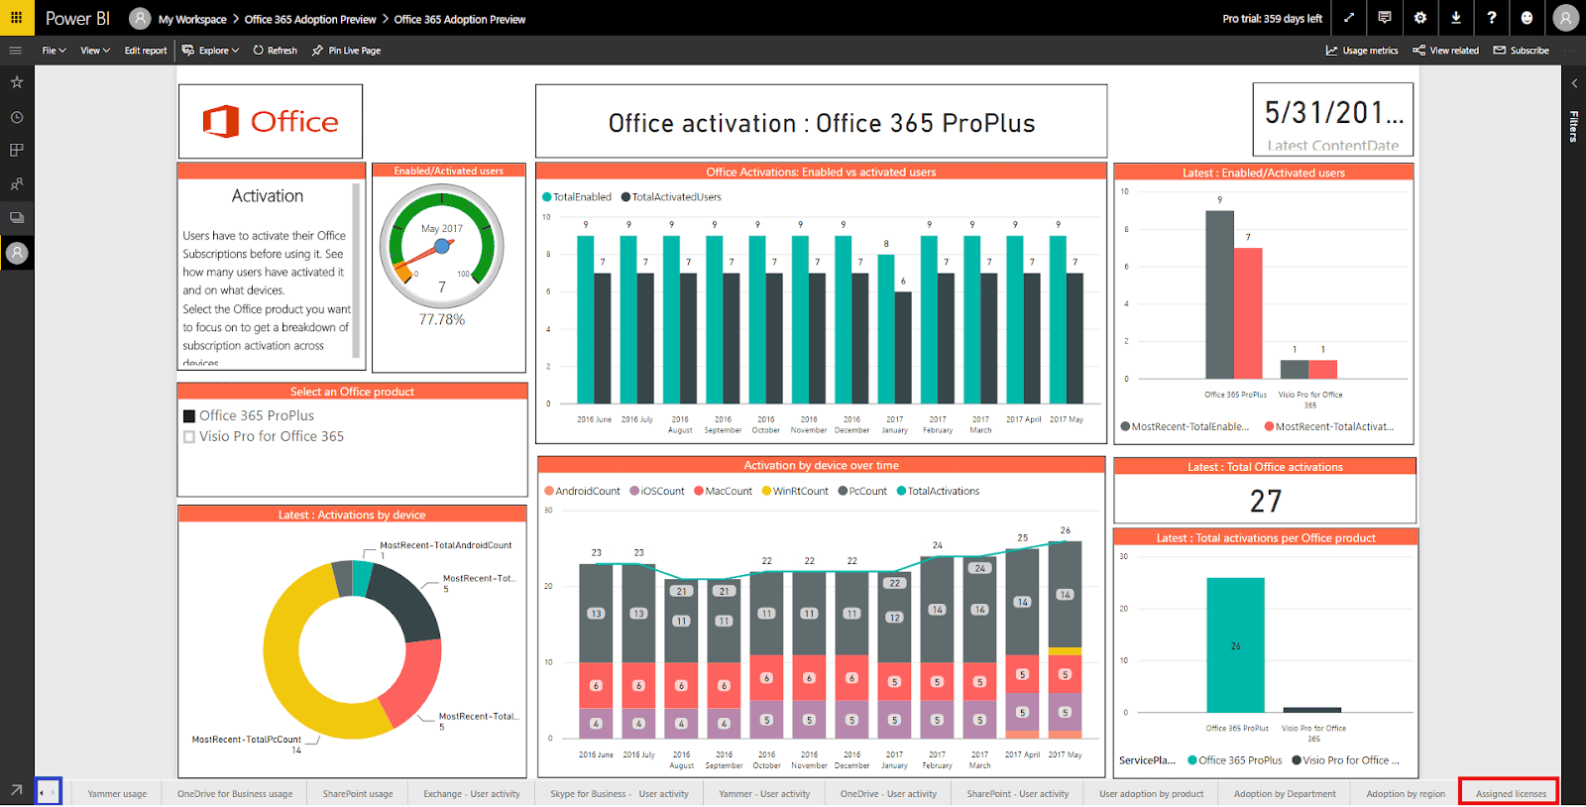
Task: Click Pin Live Page
Action: (346, 51)
